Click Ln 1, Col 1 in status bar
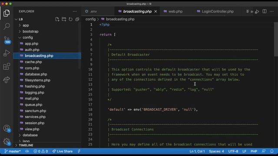Image resolution: width=278 pixels, height=156 pixels. coord(197,151)
